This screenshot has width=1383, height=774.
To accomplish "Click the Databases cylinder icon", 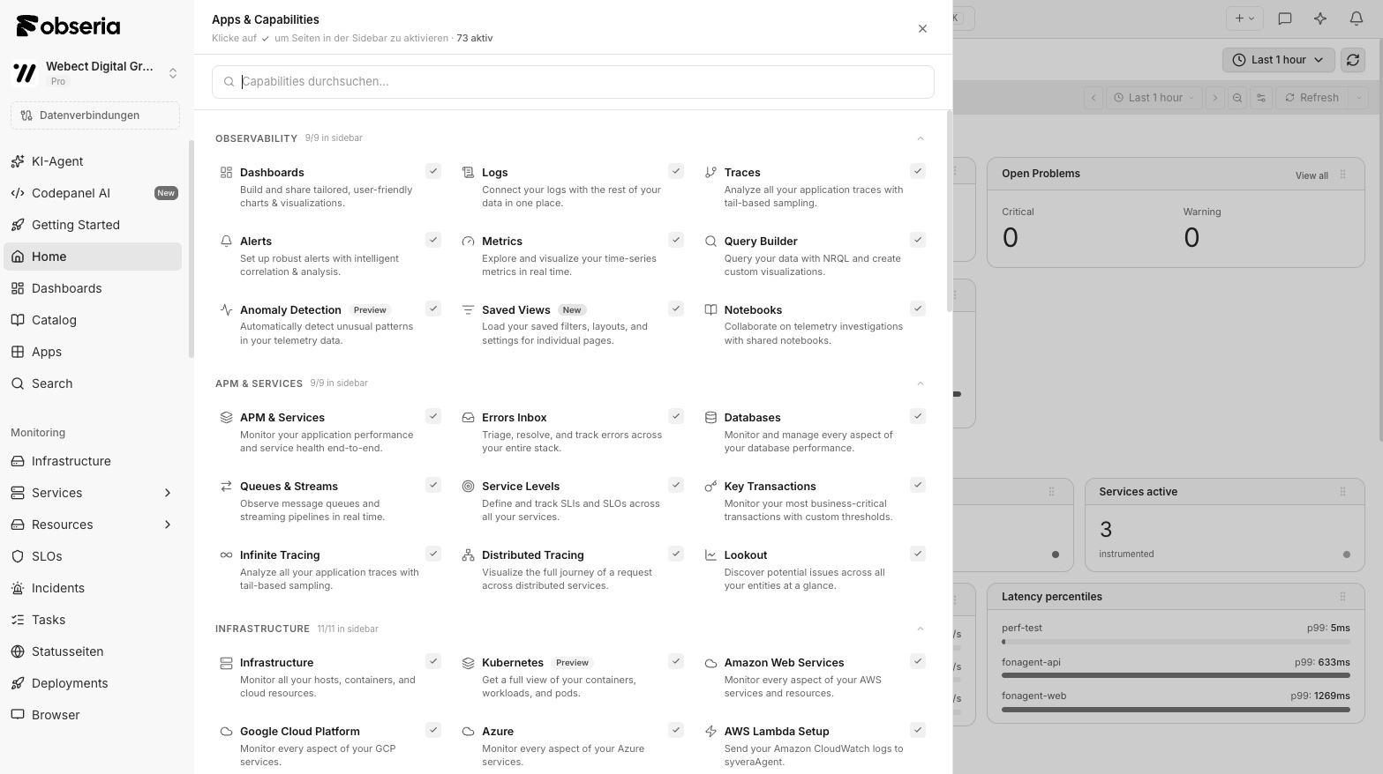I will pos(710,418).
